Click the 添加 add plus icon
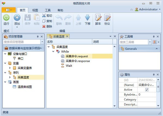 click(x=17, y=17)
